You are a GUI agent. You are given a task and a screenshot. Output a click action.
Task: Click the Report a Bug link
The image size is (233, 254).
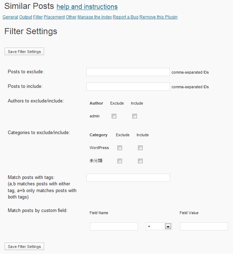tap(126, 17)
